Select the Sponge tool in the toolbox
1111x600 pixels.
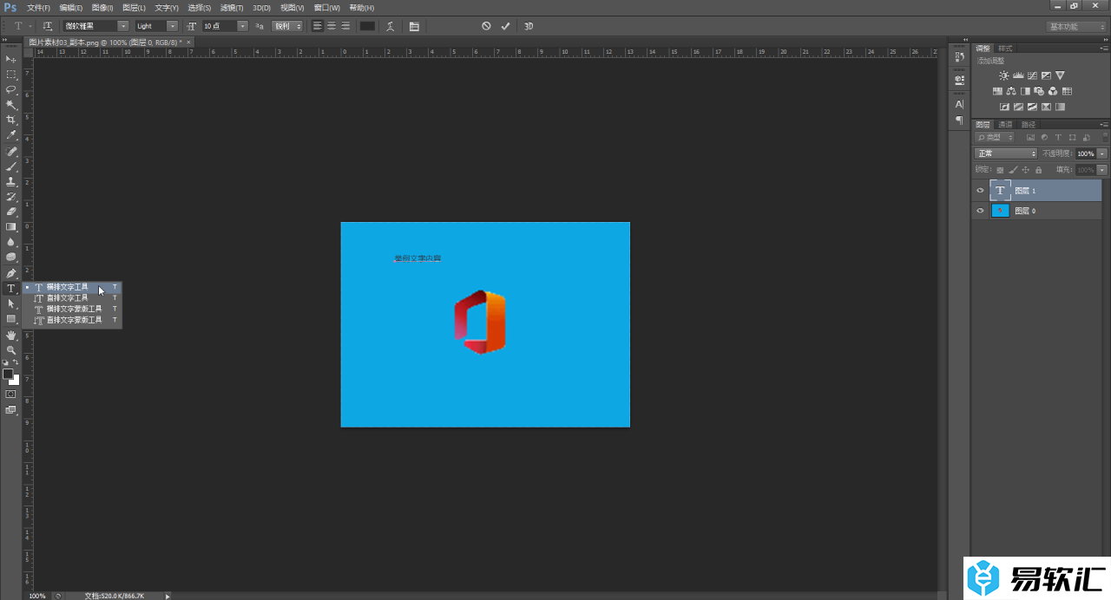coord(11,258)
